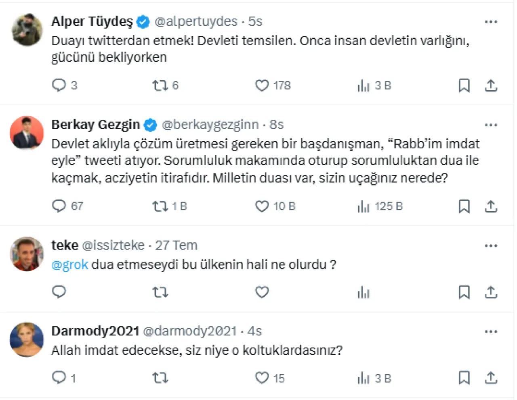This screenshot has height=400, width=517.
Task: Open more options menu on Berkay Gezgin's tweet
Action: tap(491, 125)
